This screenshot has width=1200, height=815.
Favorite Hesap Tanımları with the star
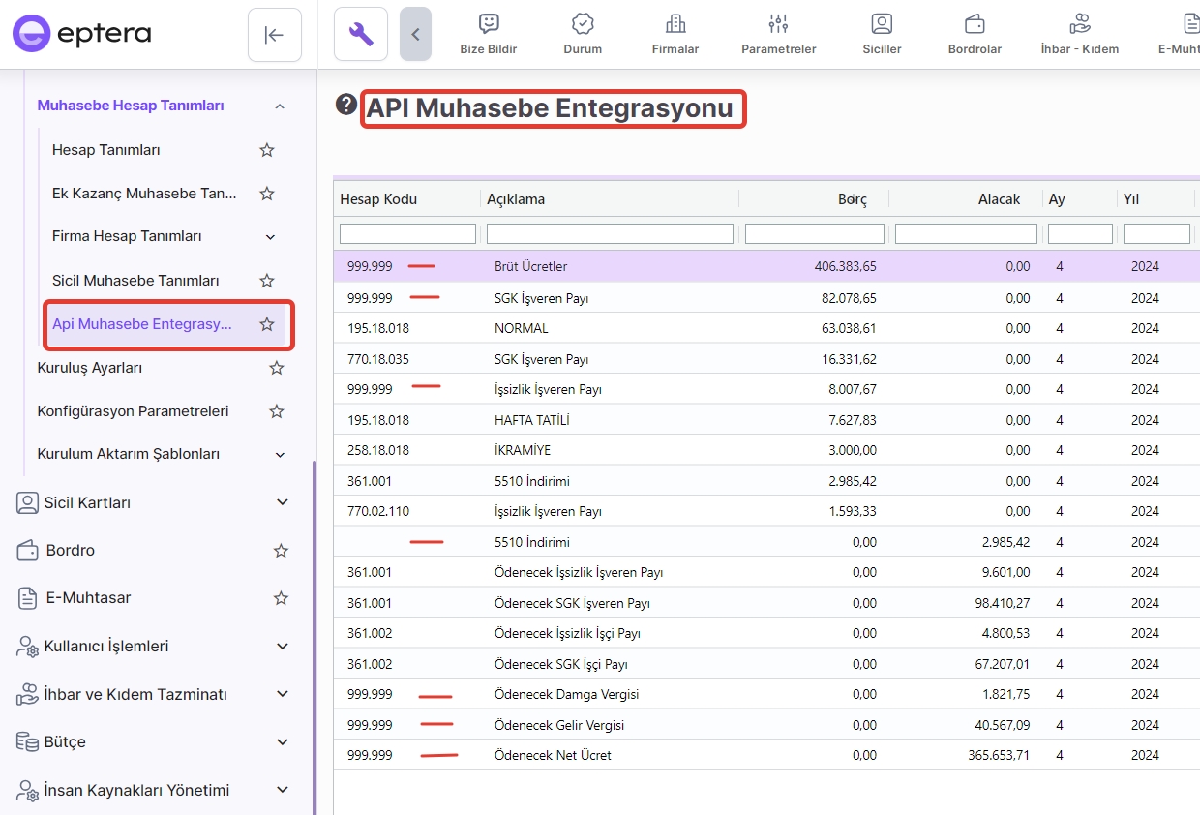tap(267, 150)
